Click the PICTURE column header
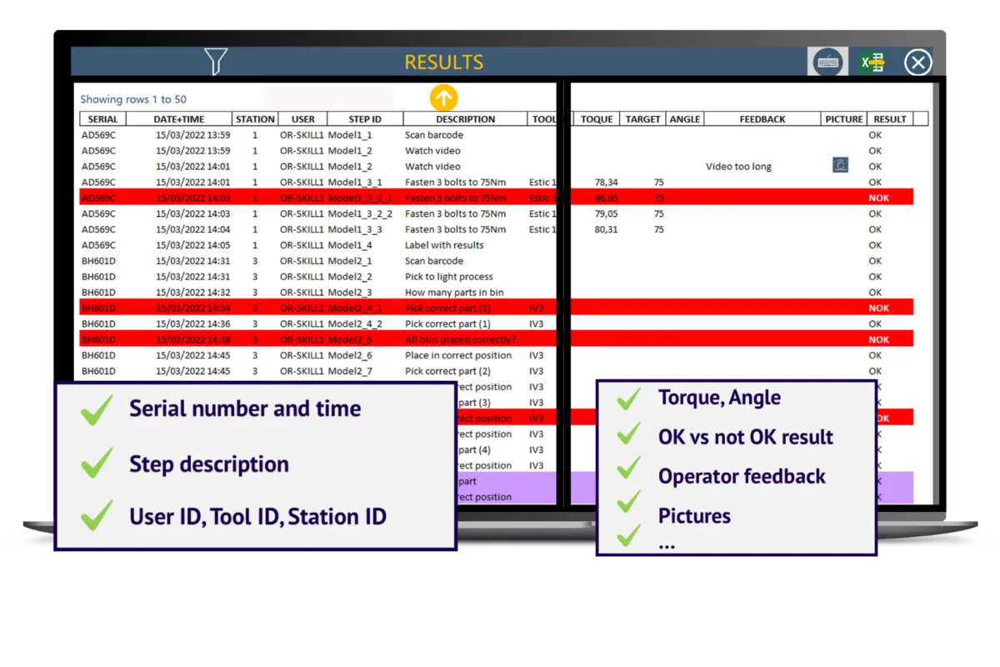The width and height of the screenshot is (1000, 667). coord(844,119)
